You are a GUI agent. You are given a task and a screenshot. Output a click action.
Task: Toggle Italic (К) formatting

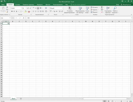pyautogui.click(x=14, y=11)
